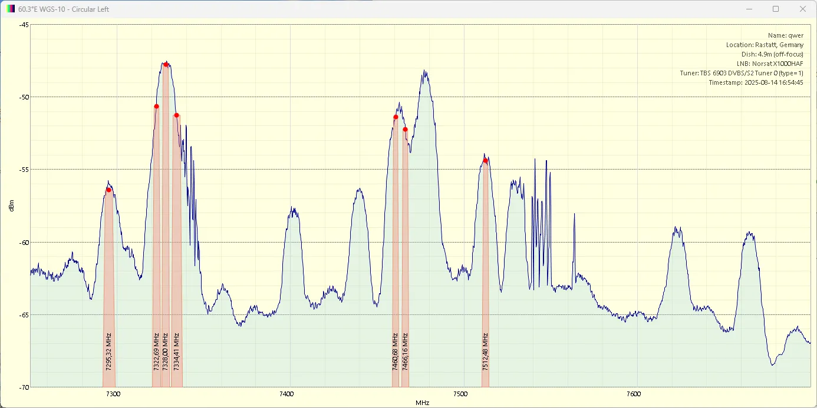Click the -55 tick on the dBm axis
This screenshot has height=408, width=817.
24,170
